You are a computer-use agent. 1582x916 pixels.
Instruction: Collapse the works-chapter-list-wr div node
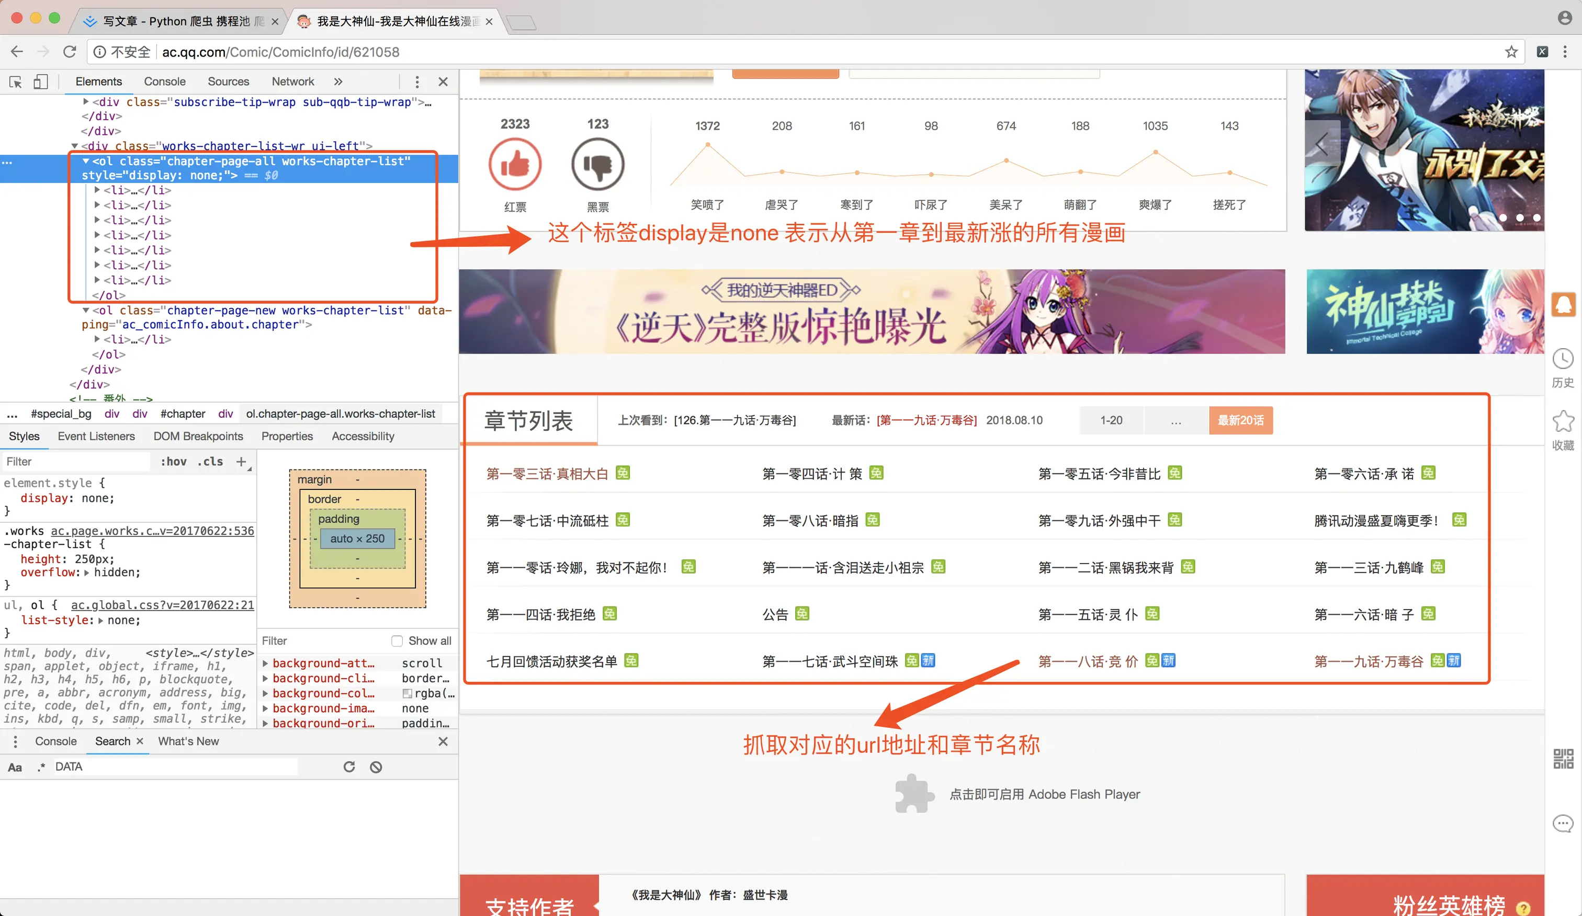coord(75,145)
